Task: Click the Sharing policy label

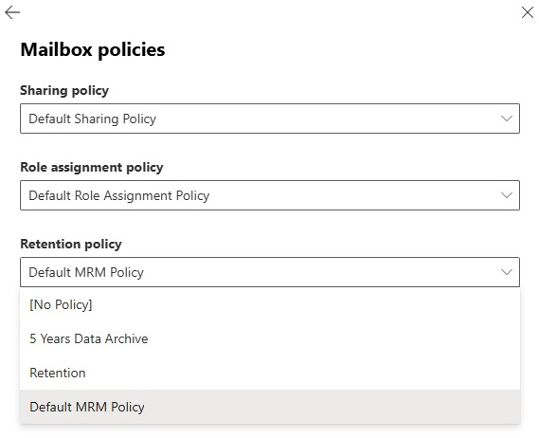Action: [64, 91]
